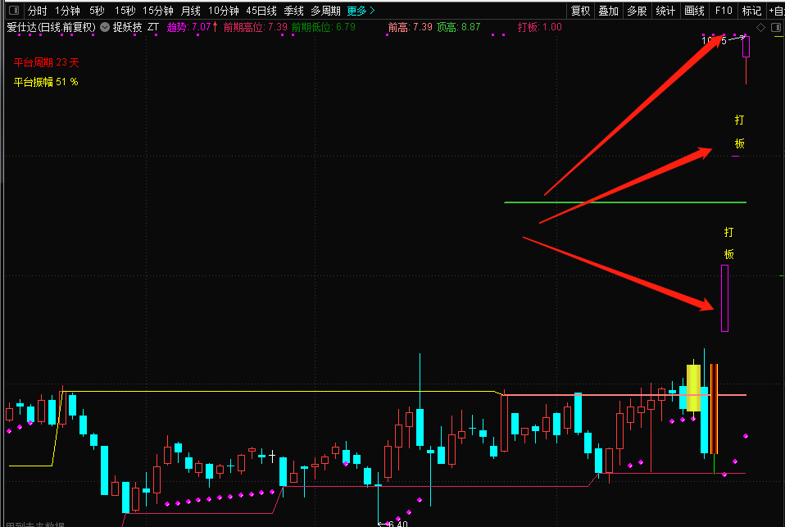
Task: Toggle the right side panel icon
Action: (x=776, y=28)
